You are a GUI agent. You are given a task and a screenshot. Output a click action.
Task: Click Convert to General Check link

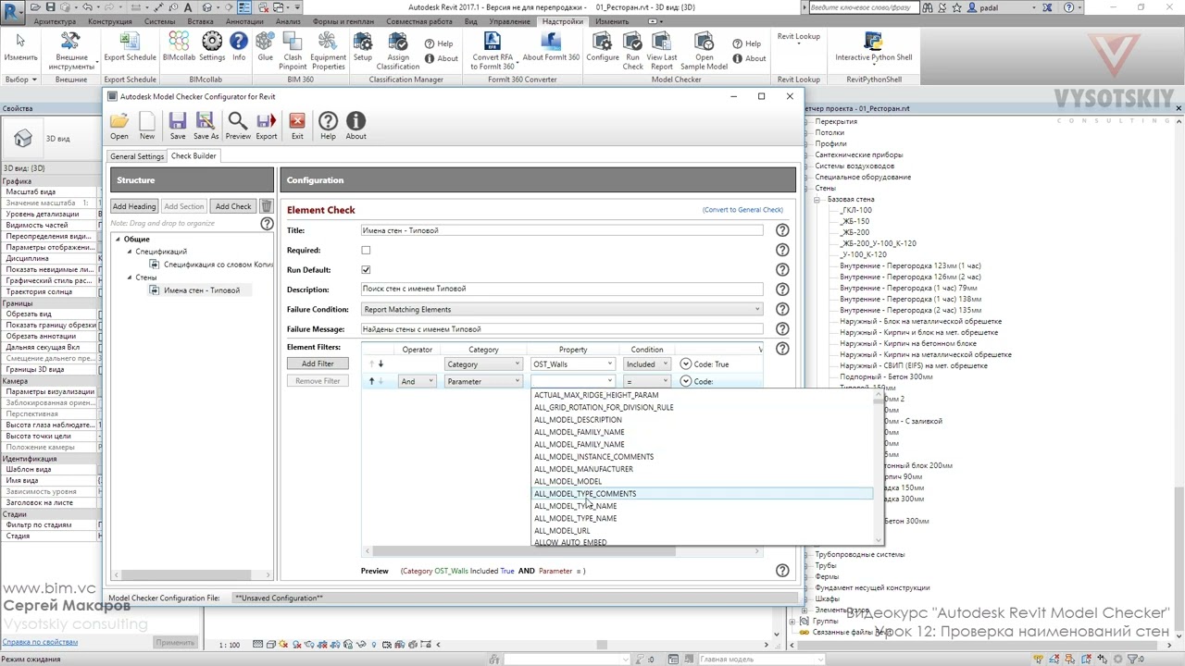pyautogui.click(x=742, y=210)
